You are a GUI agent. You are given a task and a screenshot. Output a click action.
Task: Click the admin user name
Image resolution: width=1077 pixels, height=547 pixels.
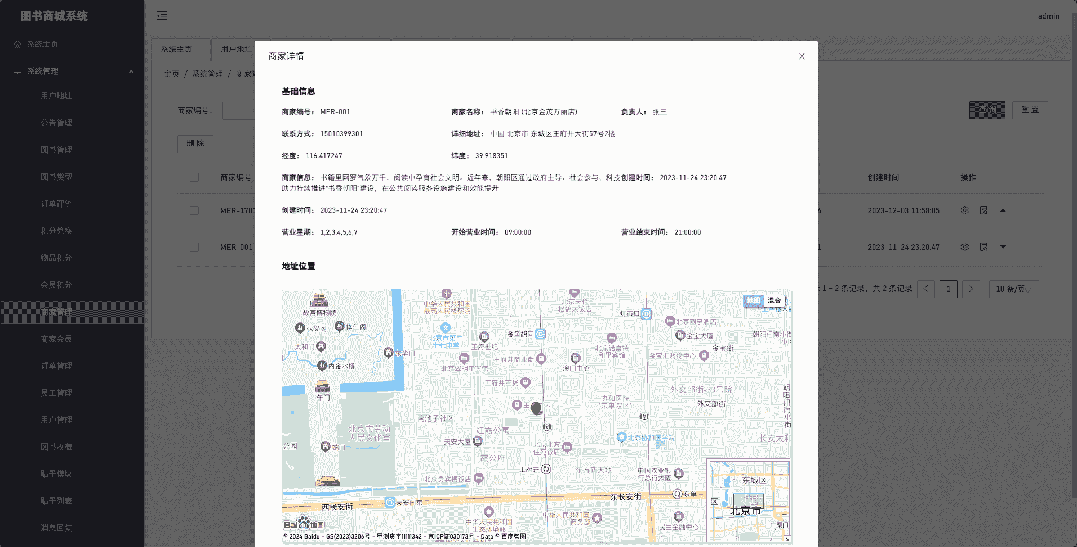pos(1048,16)
